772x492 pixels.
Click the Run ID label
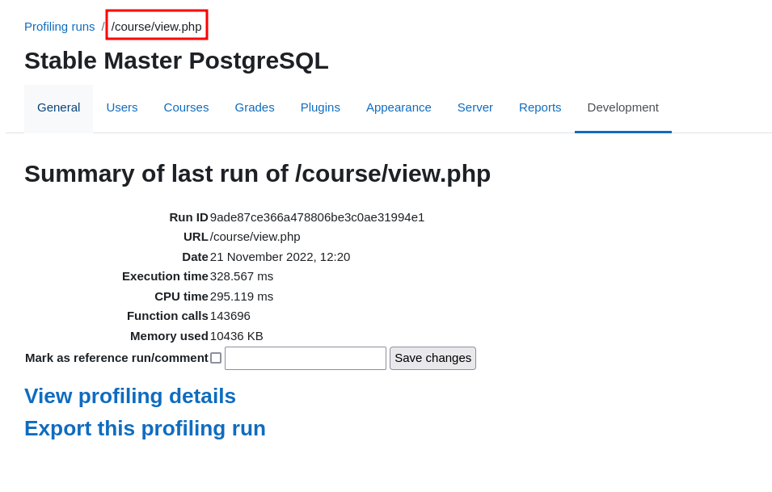(189, 217)
